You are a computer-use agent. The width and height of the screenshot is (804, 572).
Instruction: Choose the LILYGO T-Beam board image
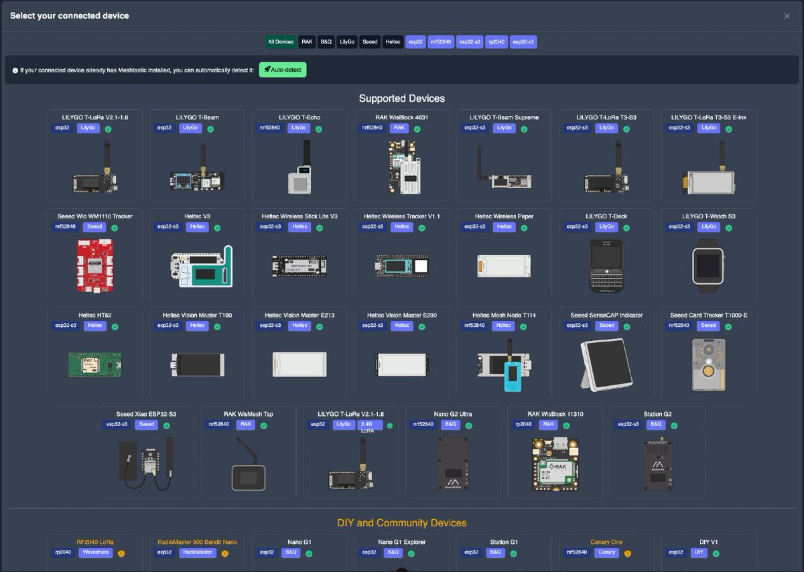197,167
